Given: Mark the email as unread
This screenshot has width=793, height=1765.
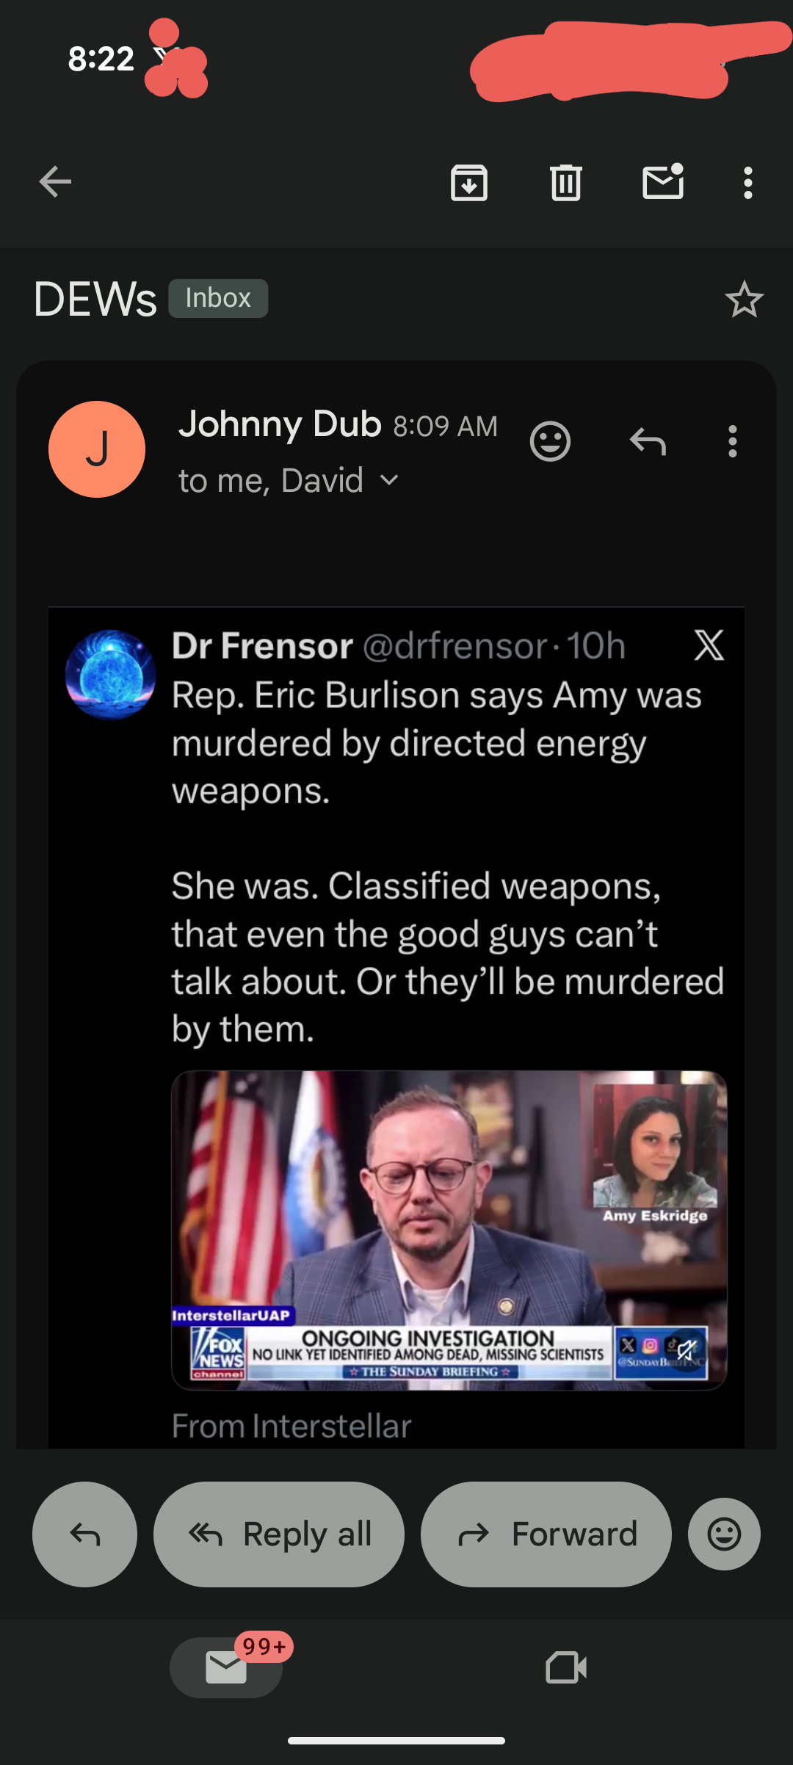Looking at the screenshot, I should (x=663, y=182).
